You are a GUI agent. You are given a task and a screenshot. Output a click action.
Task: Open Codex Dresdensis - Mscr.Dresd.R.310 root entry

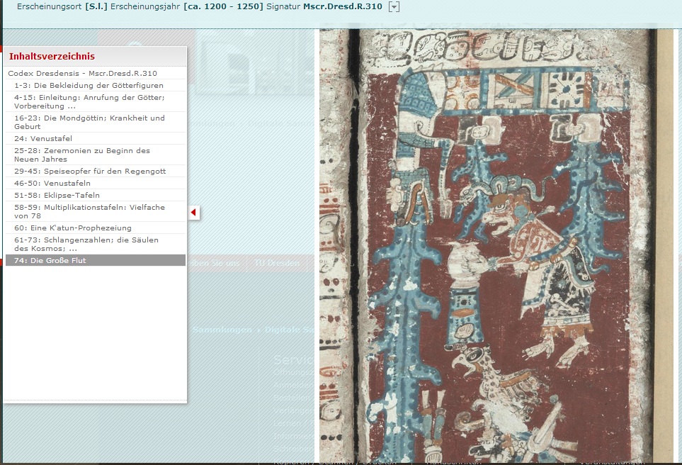pos(83,73)
